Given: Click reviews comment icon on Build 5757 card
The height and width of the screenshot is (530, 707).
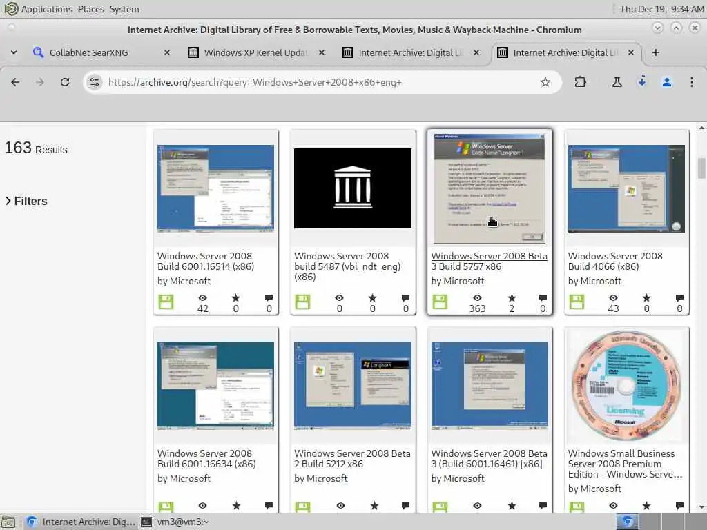Looking at the screenshot, I should (x=543, y=298).
